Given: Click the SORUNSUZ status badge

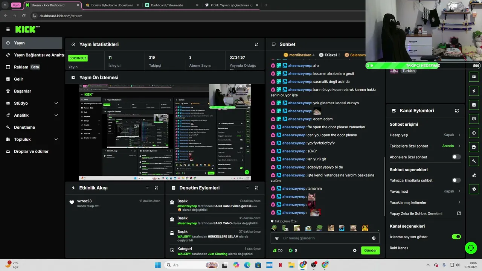Looking at the screenshot, I should coord(78,58).
